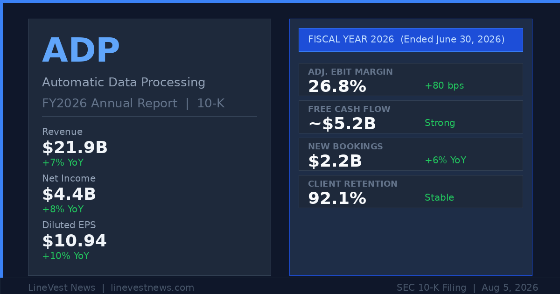Click the 'FREE CASH FLOW' label
560x294 pixels.
tap(349, 109)
